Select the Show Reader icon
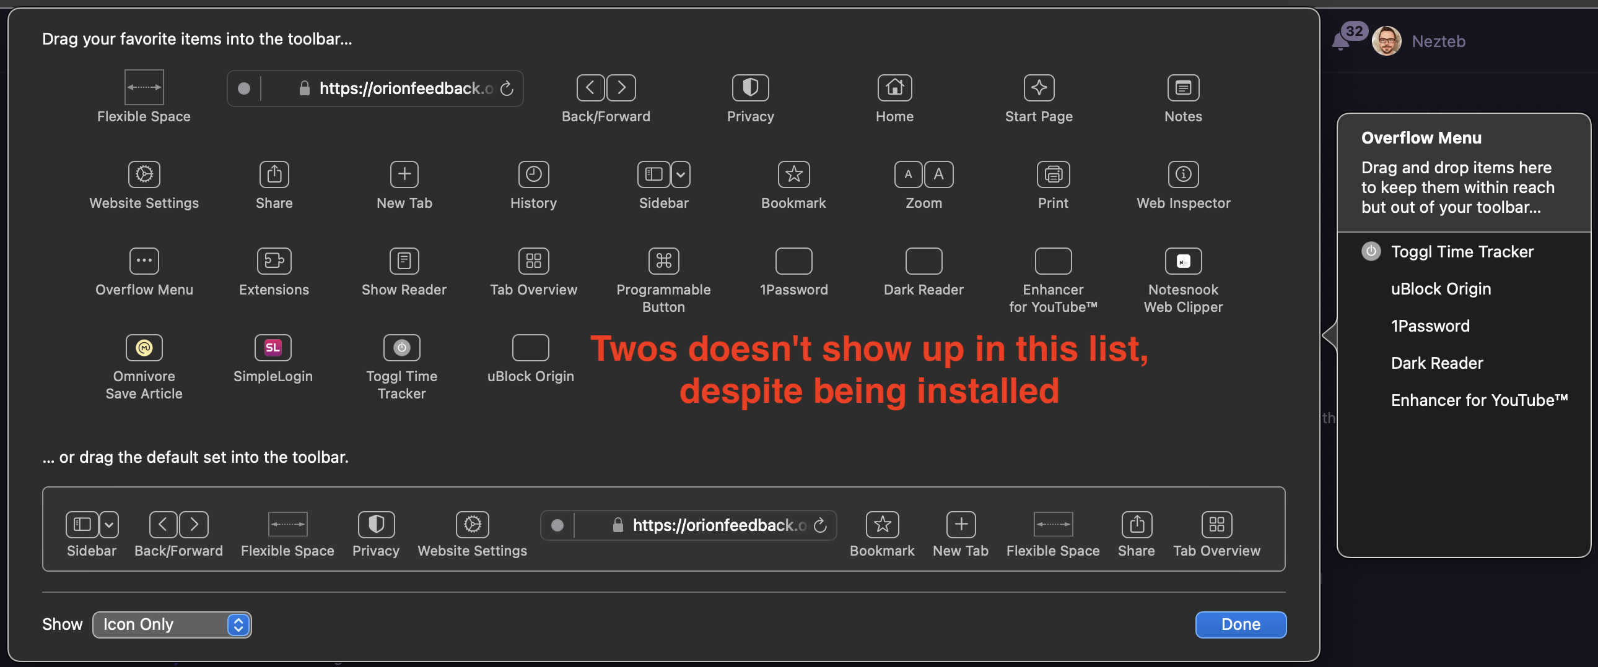 (x=404, y=261)
